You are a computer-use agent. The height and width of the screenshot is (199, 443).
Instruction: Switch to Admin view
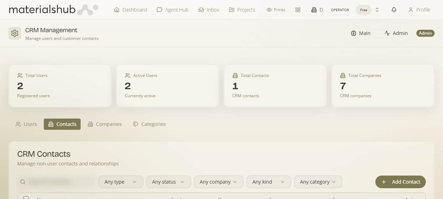[x=396, y=33]
